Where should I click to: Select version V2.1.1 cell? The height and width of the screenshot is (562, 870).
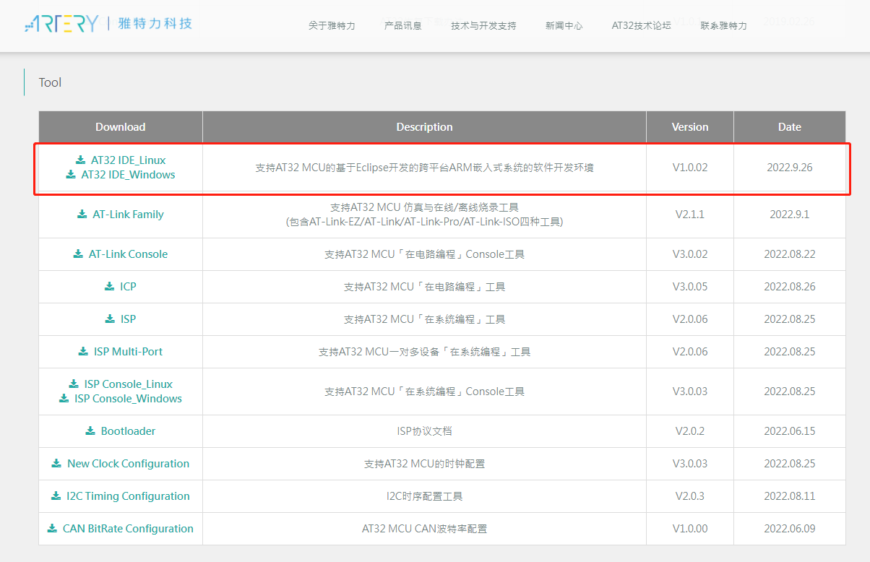click(690, 214)
